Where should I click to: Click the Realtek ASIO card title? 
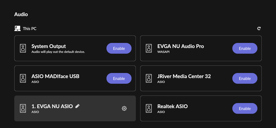coord(172,106)
